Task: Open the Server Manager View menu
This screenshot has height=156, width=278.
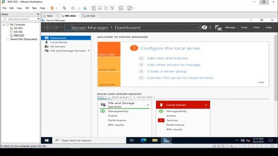Action: [x=256, y=27]
